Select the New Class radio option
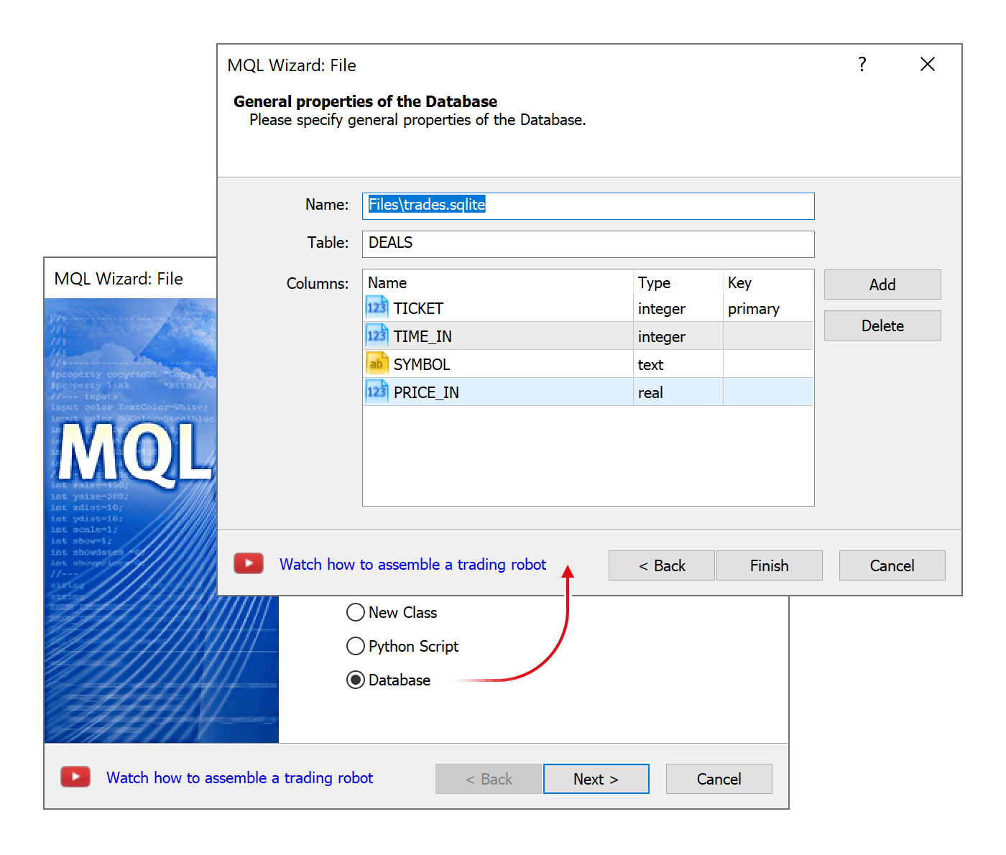The height and width of the screenshot is (855, 1006). pos(356,612)
